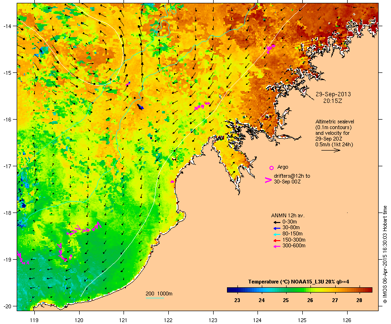
Task: Click the IMOS copyright timestamp vertical text
Action: [x=385, y=254]
